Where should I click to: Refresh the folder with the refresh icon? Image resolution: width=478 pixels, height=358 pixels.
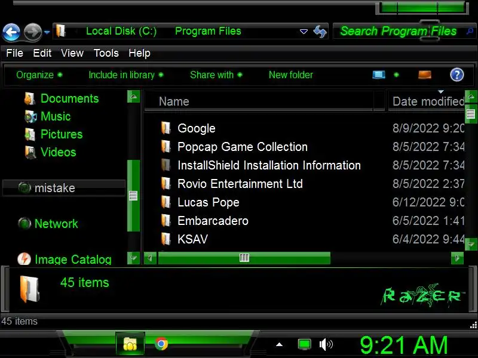[320, 32]
